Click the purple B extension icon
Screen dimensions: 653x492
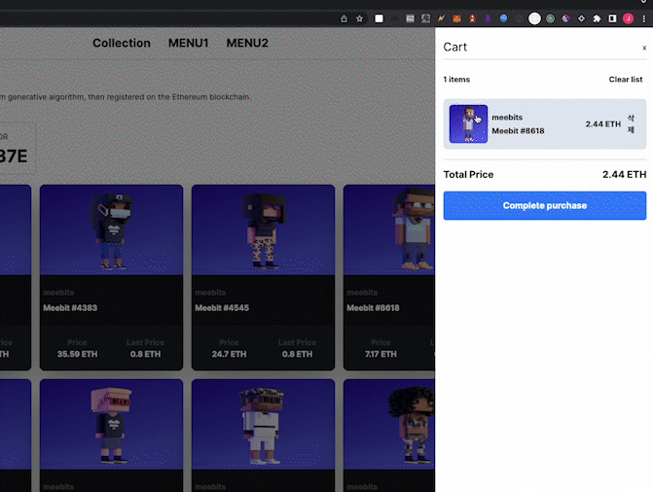(x=489, y=18)
